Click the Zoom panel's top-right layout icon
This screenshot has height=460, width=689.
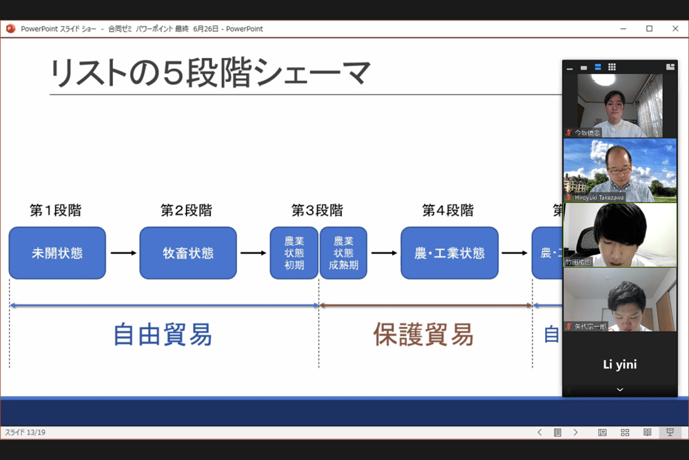[670, 67]
